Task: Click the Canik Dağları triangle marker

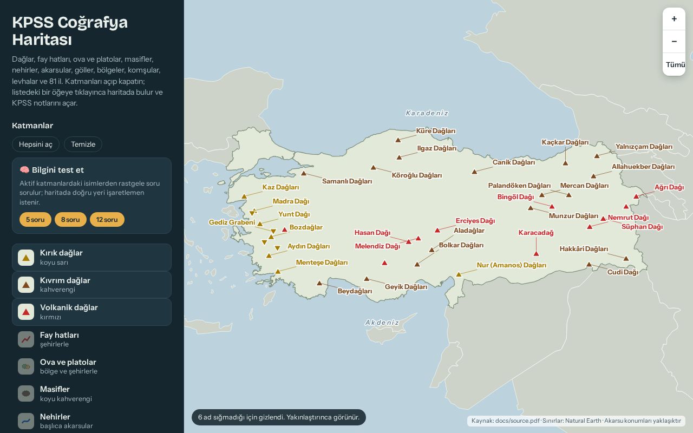Action: coord(474,172)
